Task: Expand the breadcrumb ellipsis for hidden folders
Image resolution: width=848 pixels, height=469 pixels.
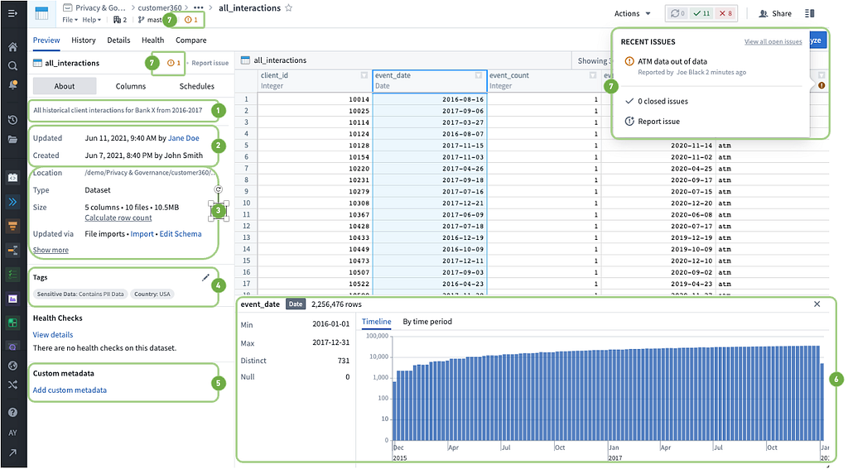Action: pos(198,7)
